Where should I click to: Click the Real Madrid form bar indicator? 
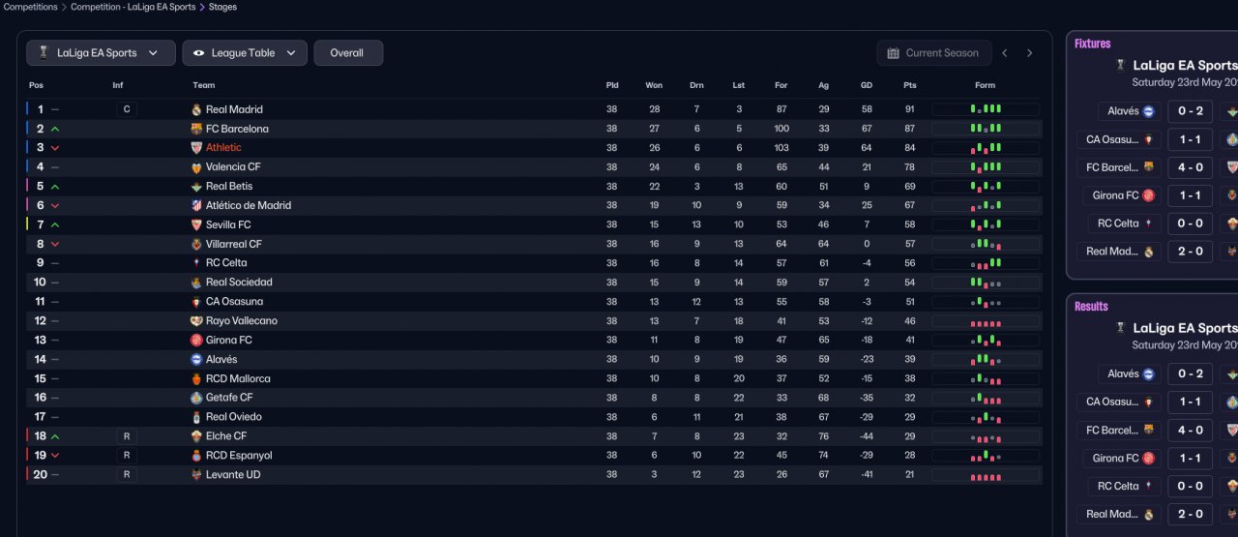click(x=986, y=109)
